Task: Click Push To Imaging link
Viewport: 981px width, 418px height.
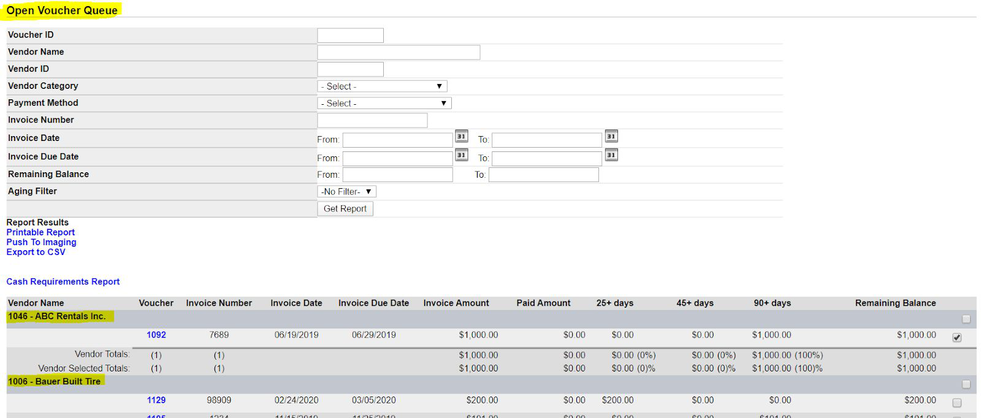Action: pyautogui.click(x=41, y=242)
